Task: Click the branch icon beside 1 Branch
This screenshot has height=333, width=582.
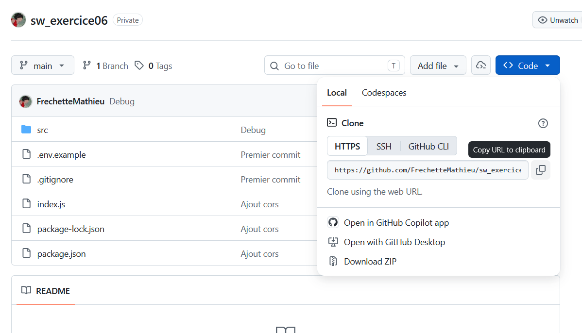Action: pos(87,65)
